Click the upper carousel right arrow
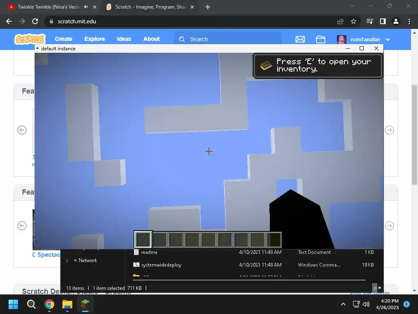418x314 pixels. click(x=389, y=130)
